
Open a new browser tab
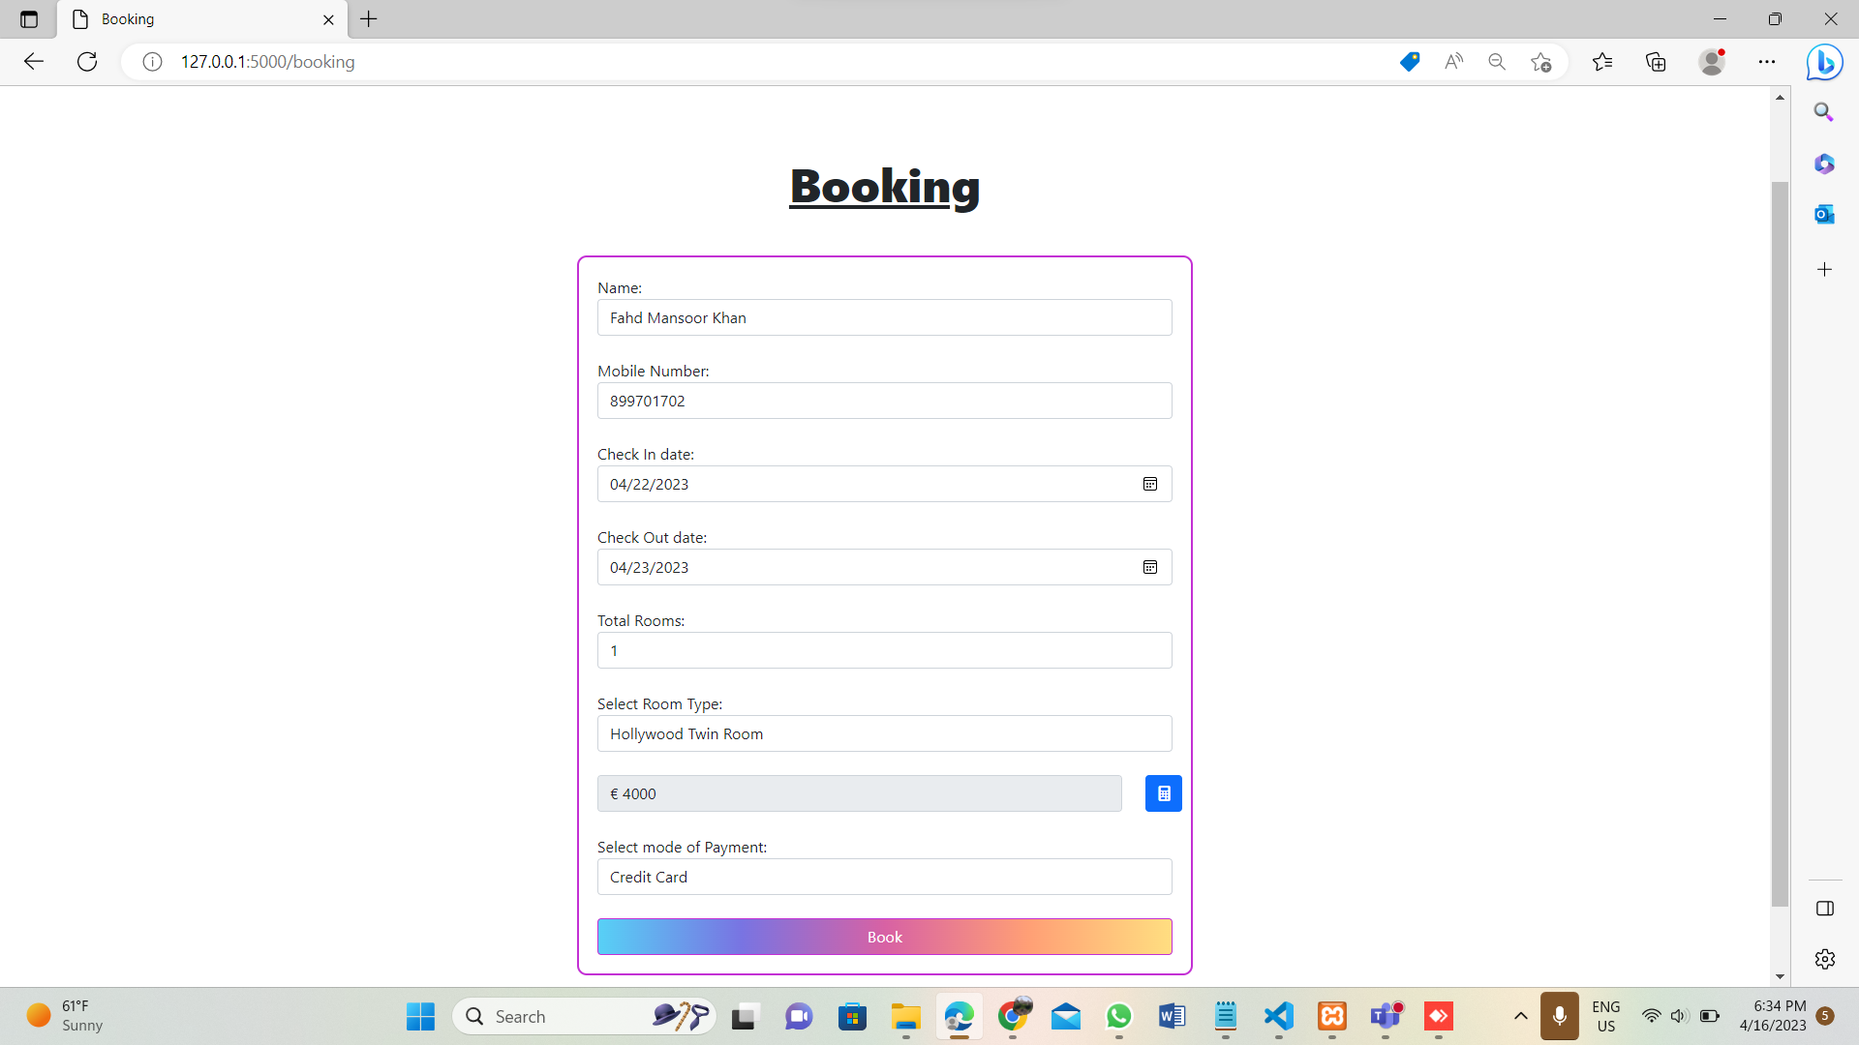(368, 19)
